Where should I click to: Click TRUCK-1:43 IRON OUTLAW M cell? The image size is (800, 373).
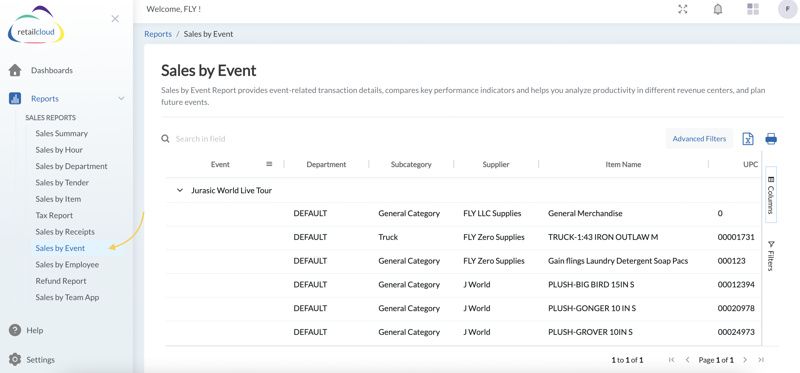coord(603,237)
